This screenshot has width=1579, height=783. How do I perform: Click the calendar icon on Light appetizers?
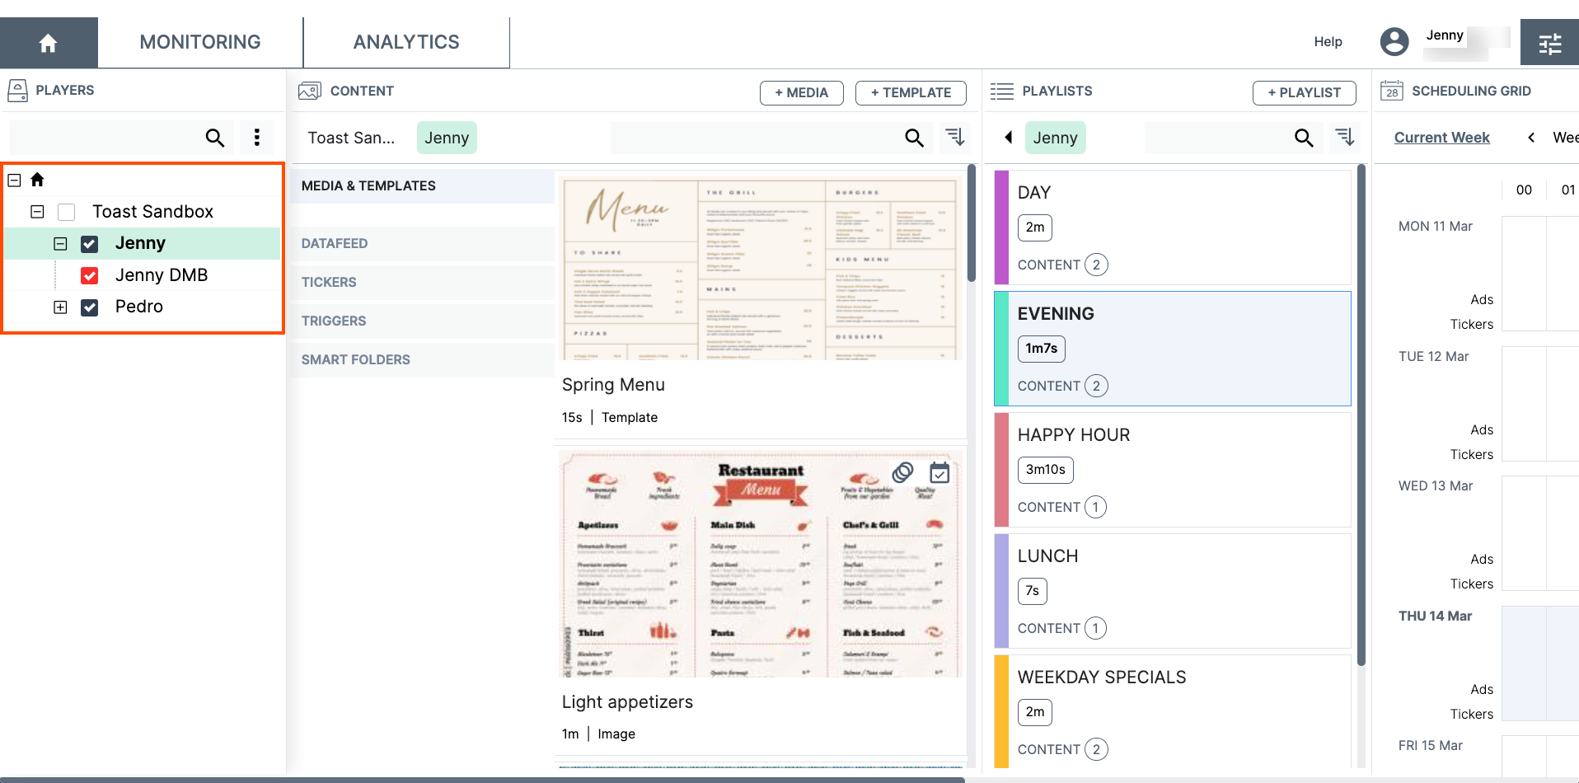click(939, 473)
